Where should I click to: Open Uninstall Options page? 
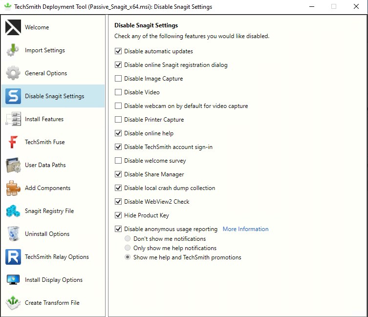click(47, 234)
